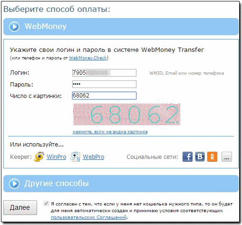Toggle the agreement checkbox

click(x=46, y=203)
